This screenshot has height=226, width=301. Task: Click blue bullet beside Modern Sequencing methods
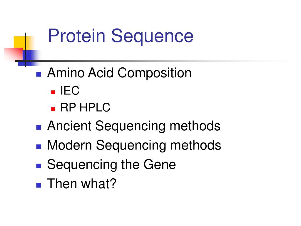coord(39,147)
